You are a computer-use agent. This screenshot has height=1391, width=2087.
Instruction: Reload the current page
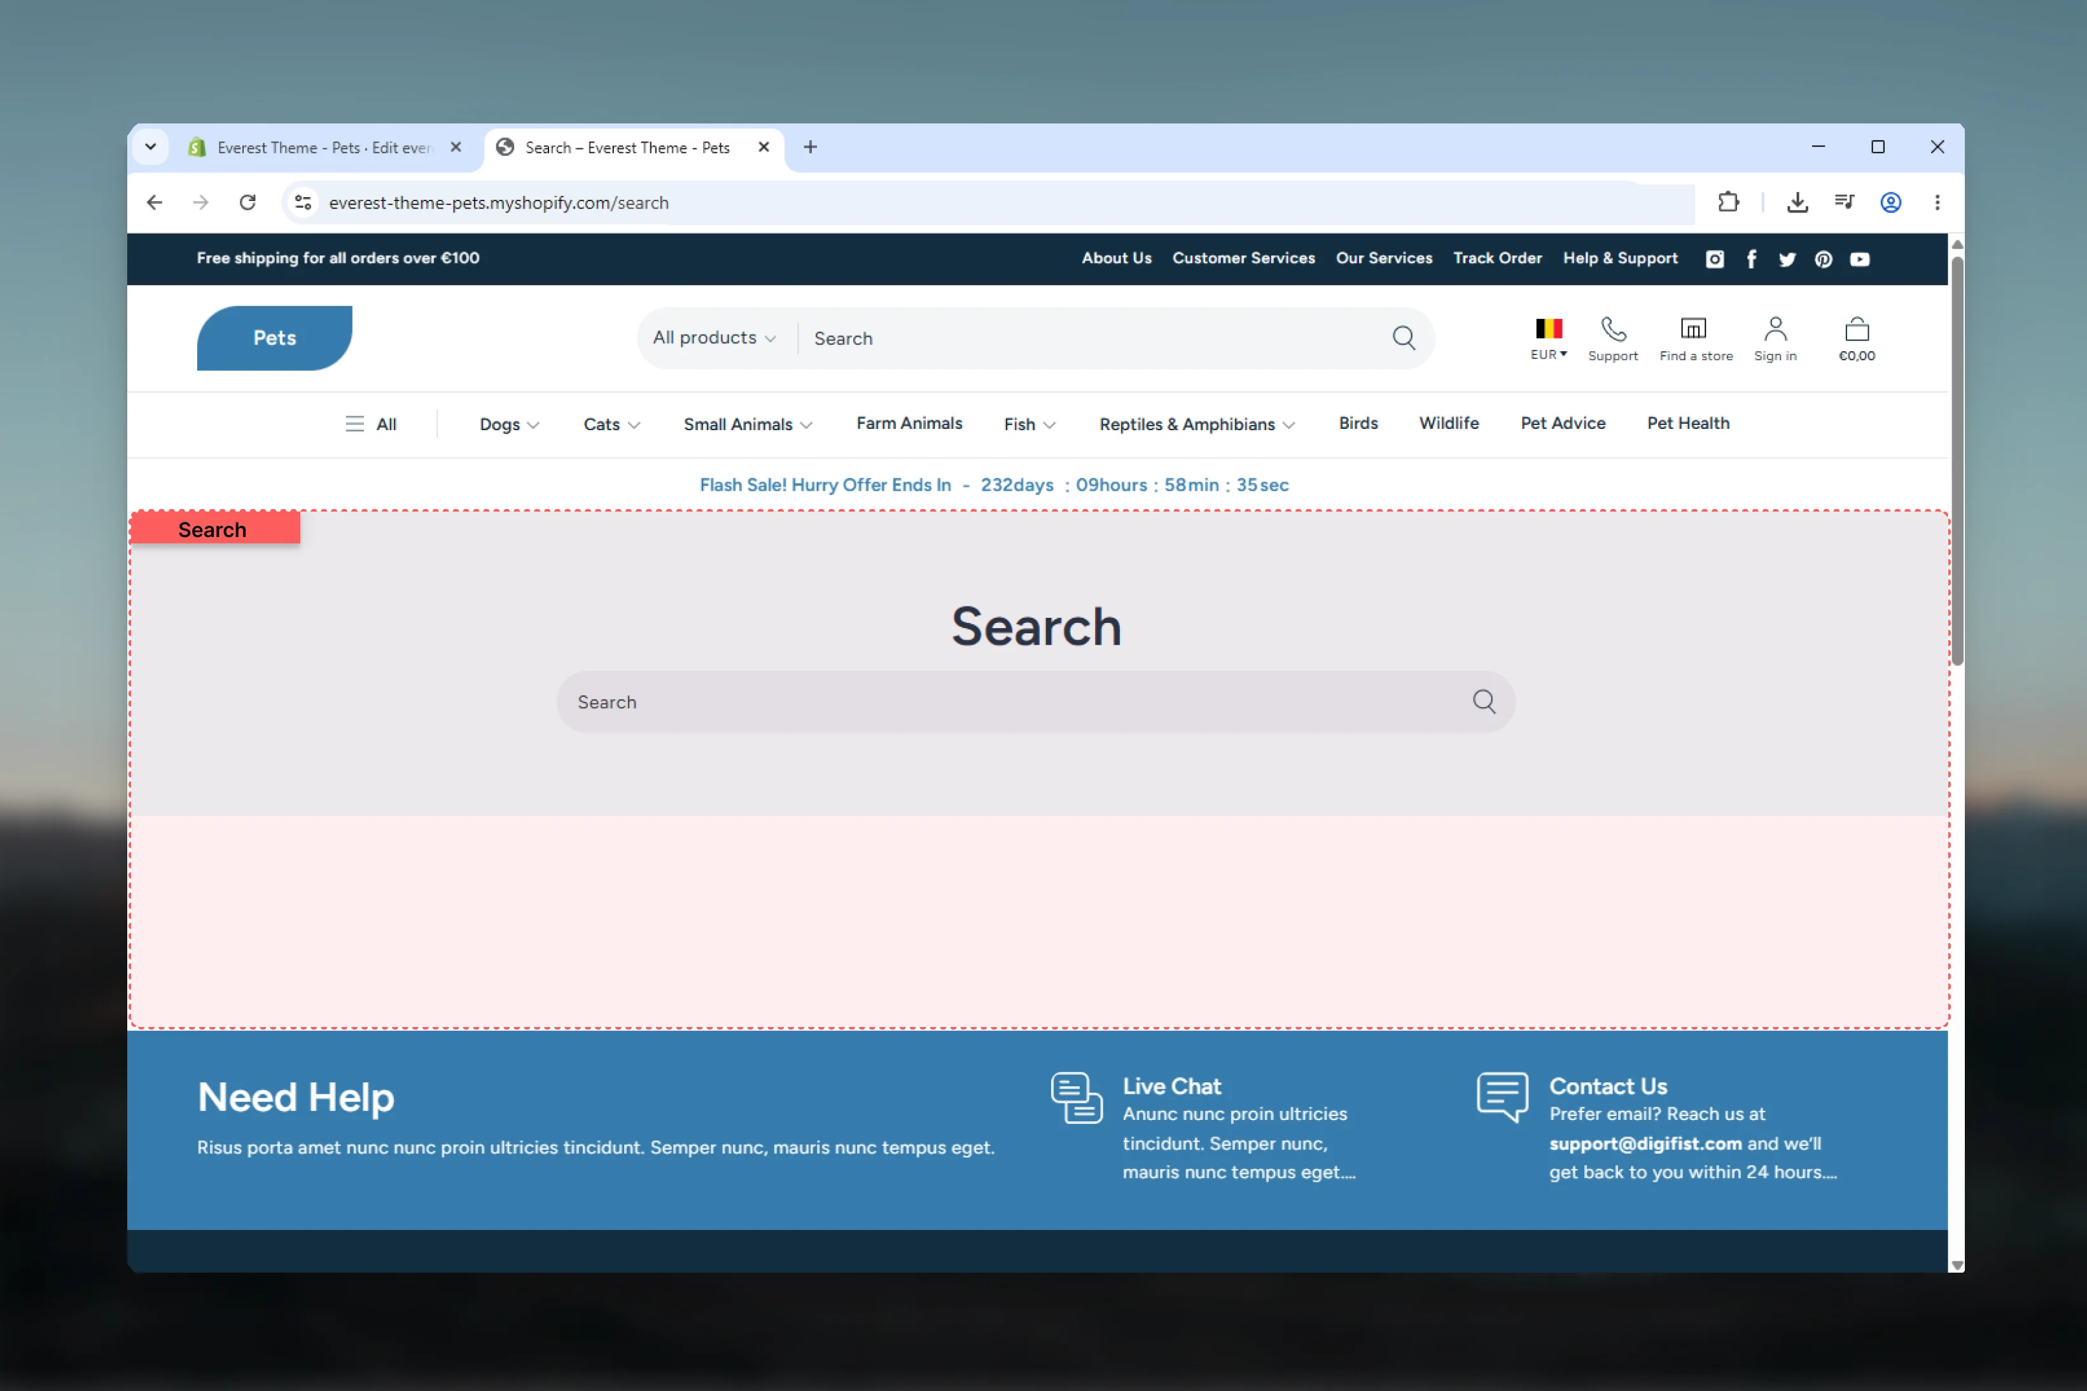pos(248,202)
